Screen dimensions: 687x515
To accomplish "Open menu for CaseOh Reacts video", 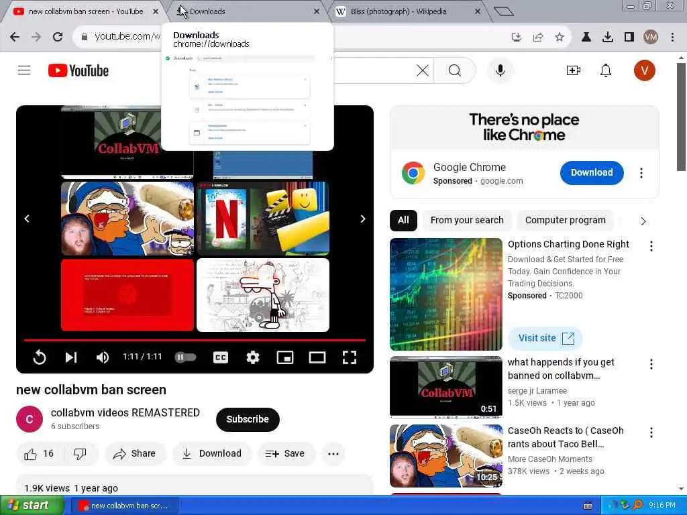I will tap(651, 433).
